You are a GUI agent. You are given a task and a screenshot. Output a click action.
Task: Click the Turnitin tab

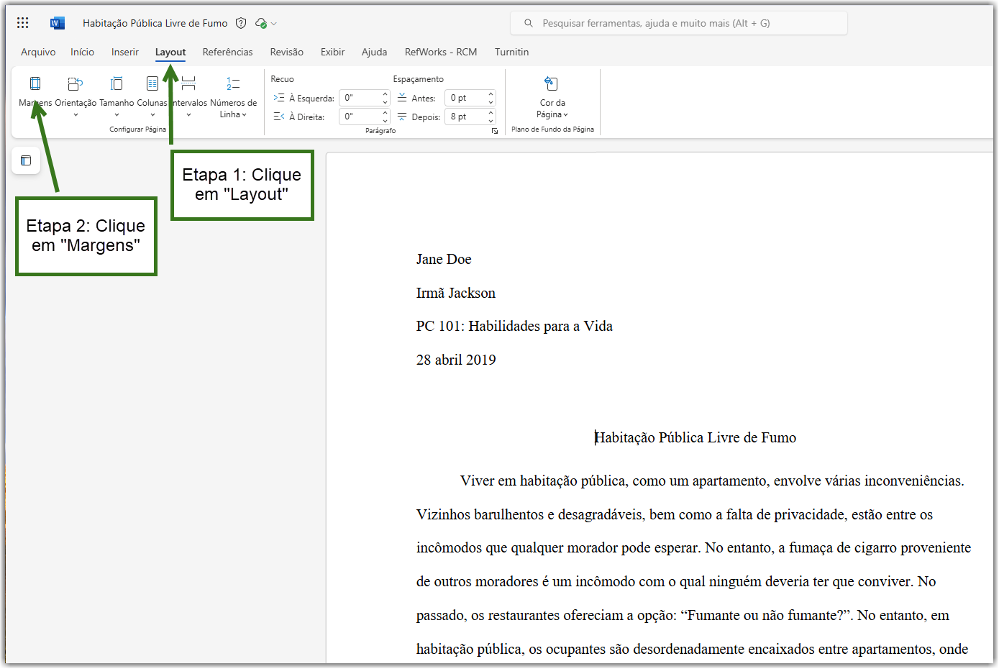tap(511, 52)
